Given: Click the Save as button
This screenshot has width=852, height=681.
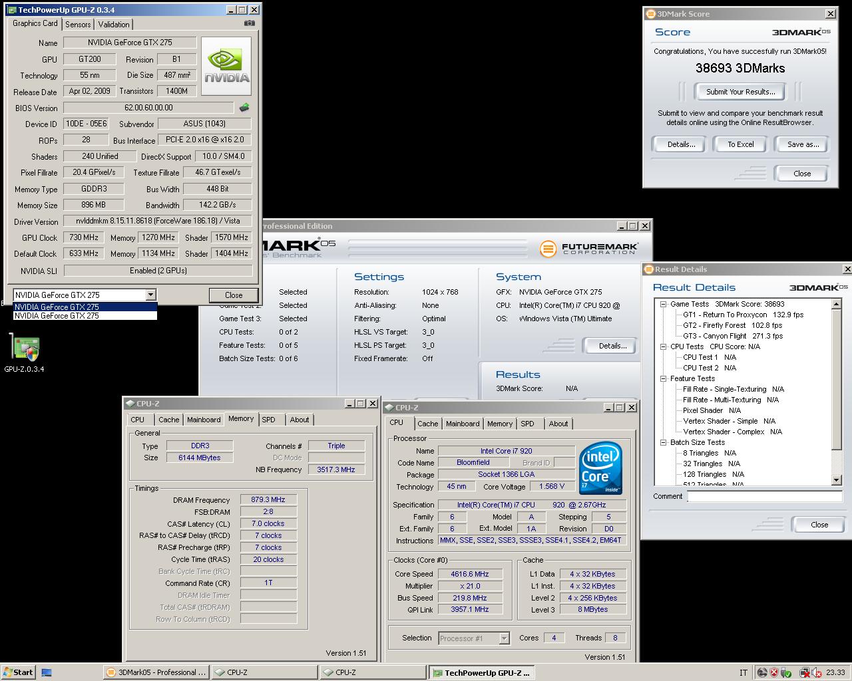Looking at the screenshot, I should point(803,144).
